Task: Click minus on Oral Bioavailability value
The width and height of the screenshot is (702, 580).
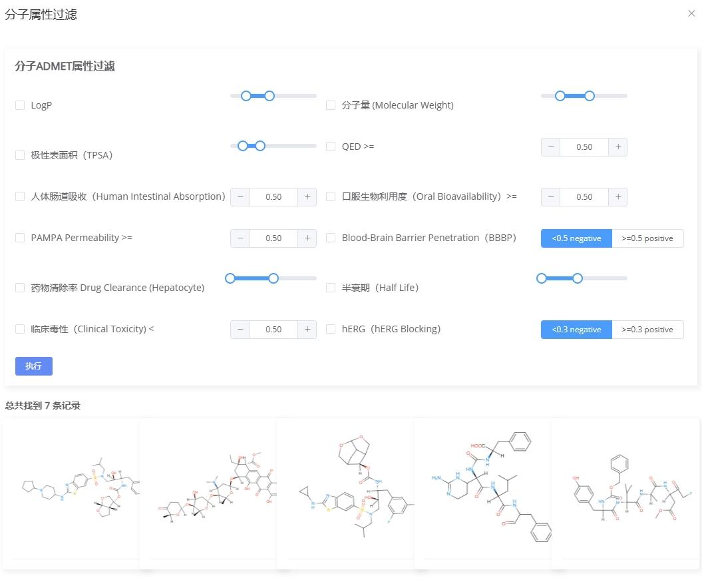Action: tap(550, 197)
